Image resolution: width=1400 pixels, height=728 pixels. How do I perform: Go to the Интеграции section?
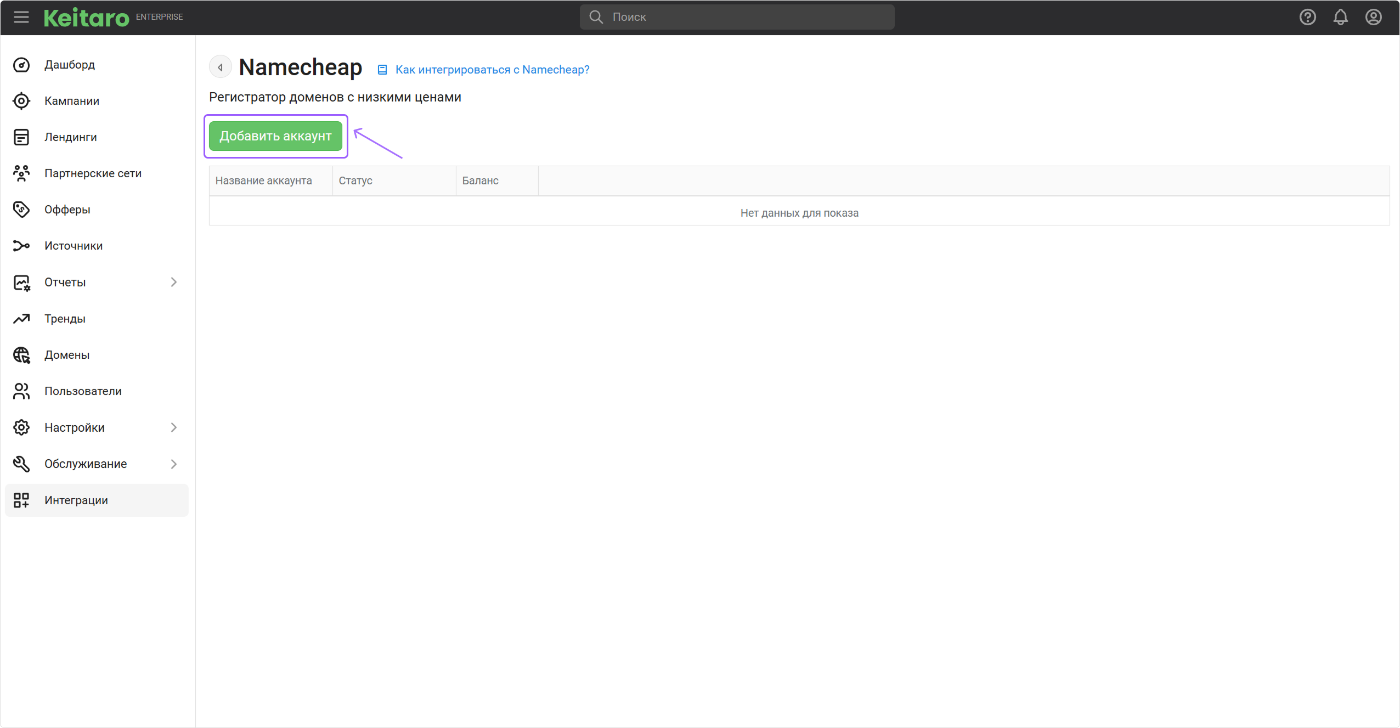click(76, 500)
